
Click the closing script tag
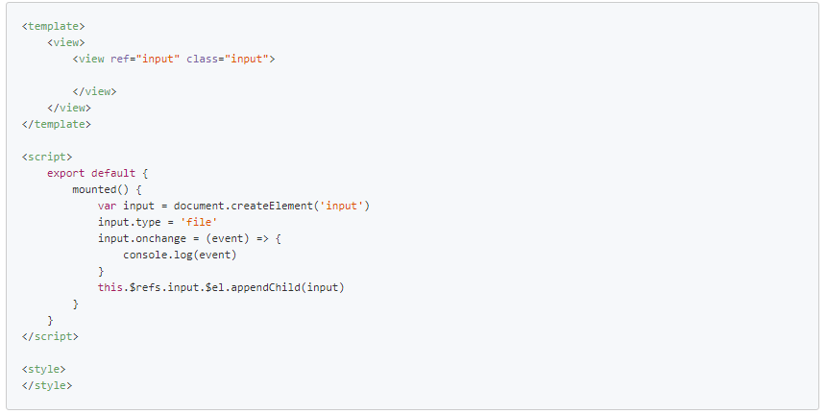pyautogui.click(x=50, y=337)
